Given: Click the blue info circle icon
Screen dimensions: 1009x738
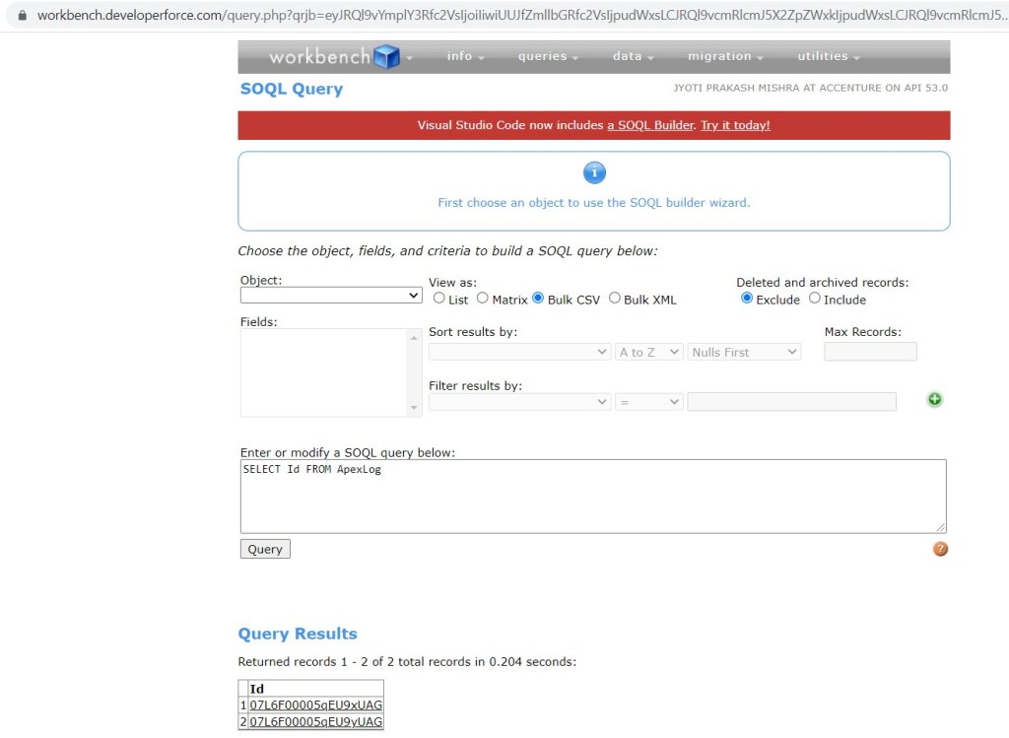Looking at the screenshot, I should point(593,173).
